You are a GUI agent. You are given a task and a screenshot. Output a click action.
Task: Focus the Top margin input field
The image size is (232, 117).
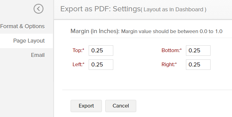coord(101,51)
